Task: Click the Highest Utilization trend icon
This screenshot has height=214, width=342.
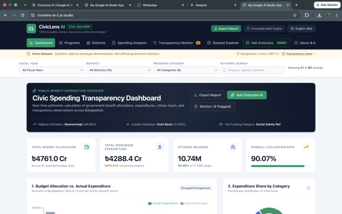Action: coord(34,124)
